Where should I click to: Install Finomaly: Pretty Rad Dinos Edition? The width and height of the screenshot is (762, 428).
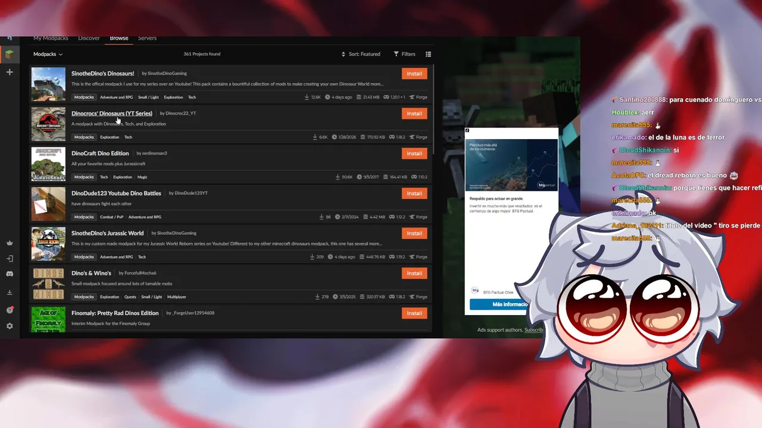click(x=414, y=313)
